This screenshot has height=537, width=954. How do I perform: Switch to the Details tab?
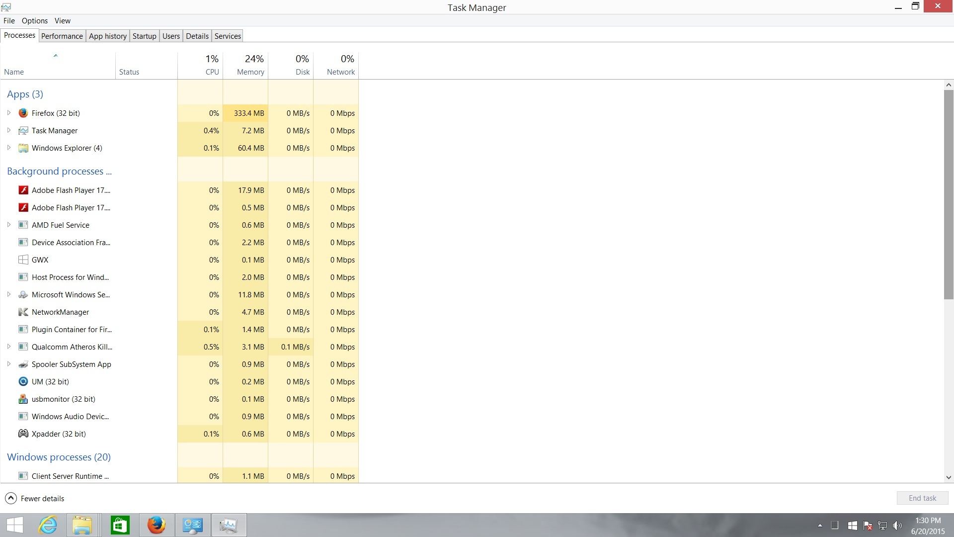[x=197, y=36]
